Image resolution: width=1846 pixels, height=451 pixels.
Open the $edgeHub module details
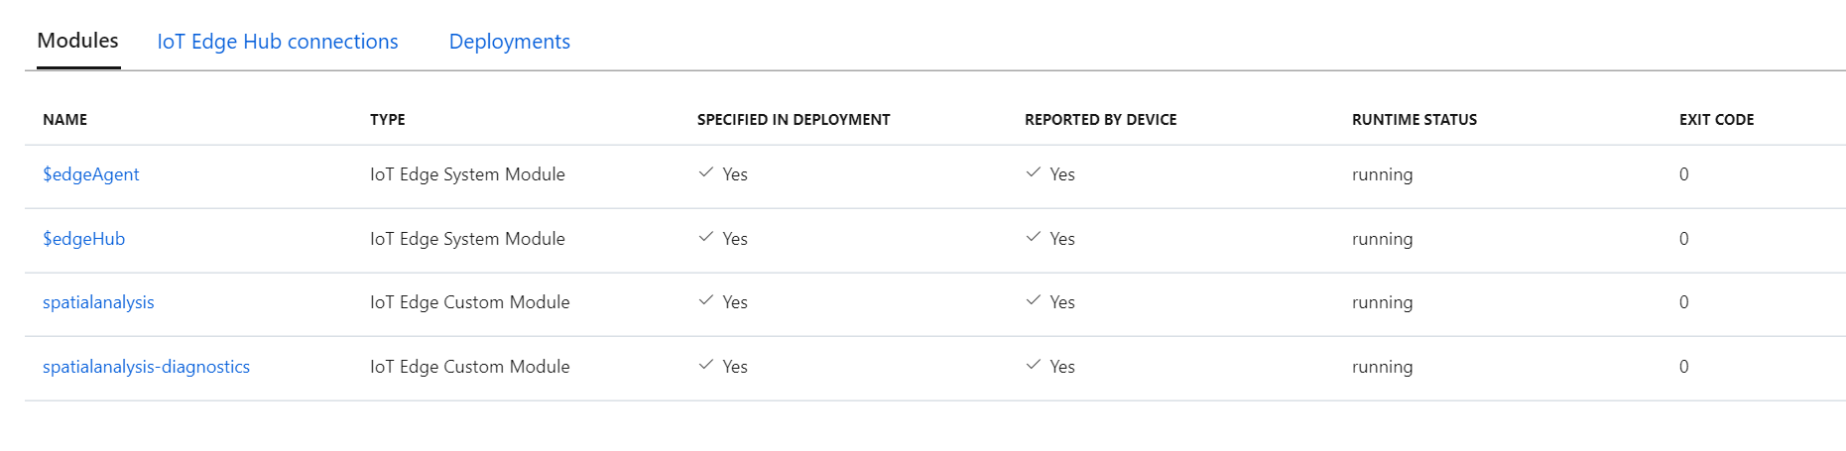84,239
